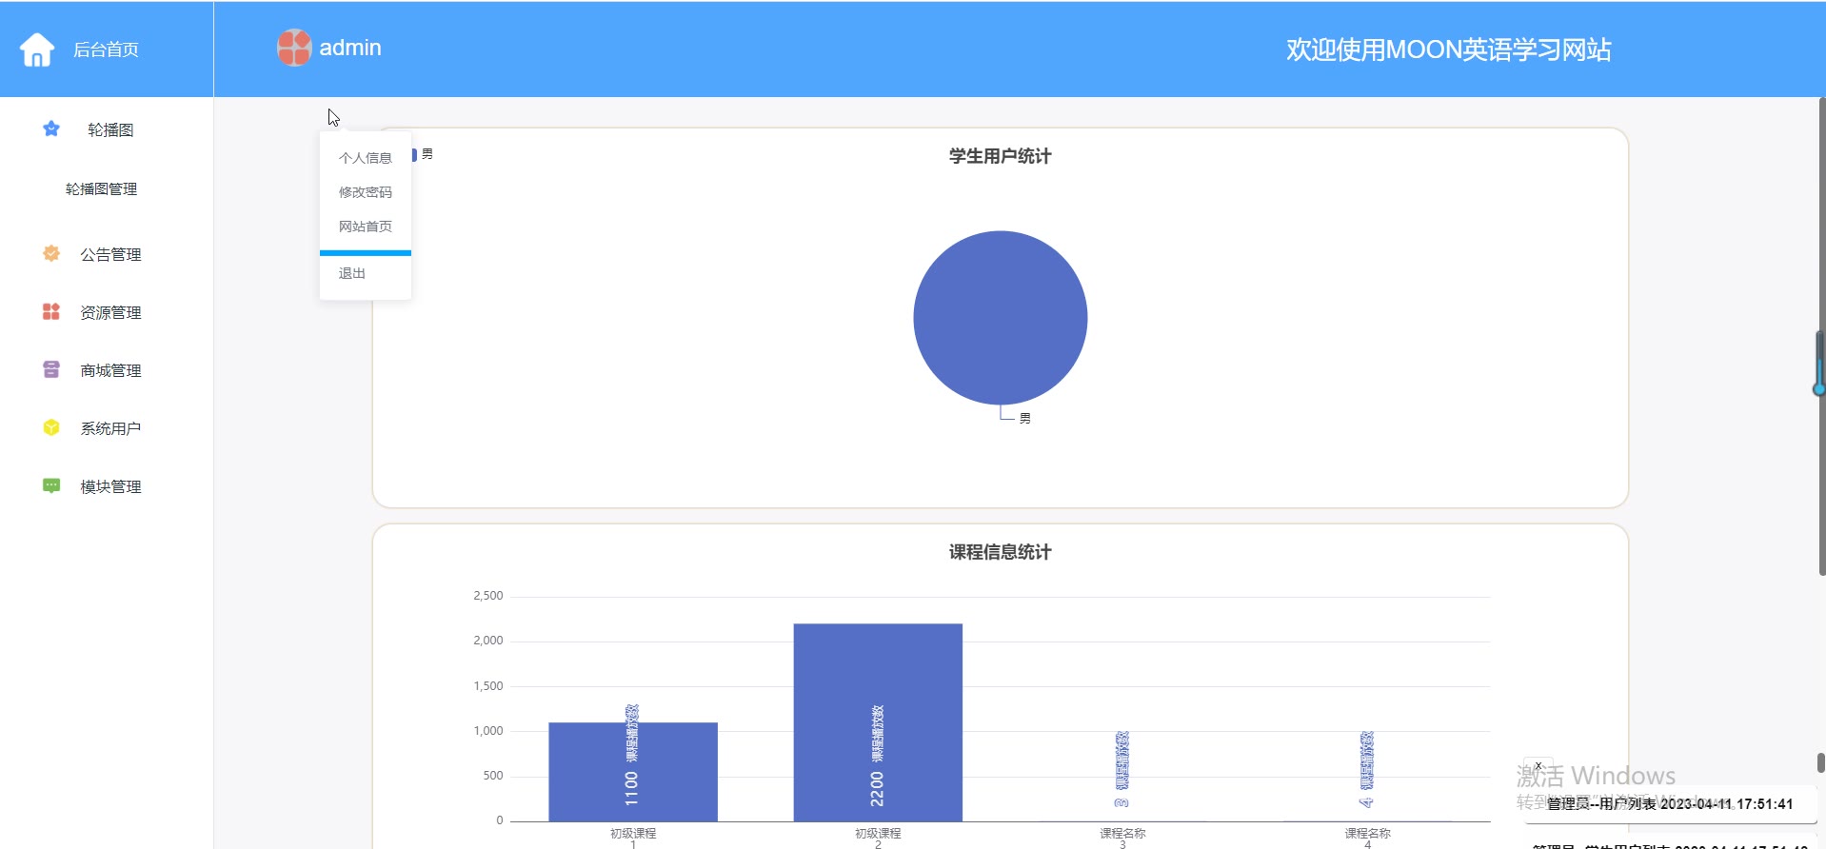Click the purple store icon for 商城管理

click(51, 369)
